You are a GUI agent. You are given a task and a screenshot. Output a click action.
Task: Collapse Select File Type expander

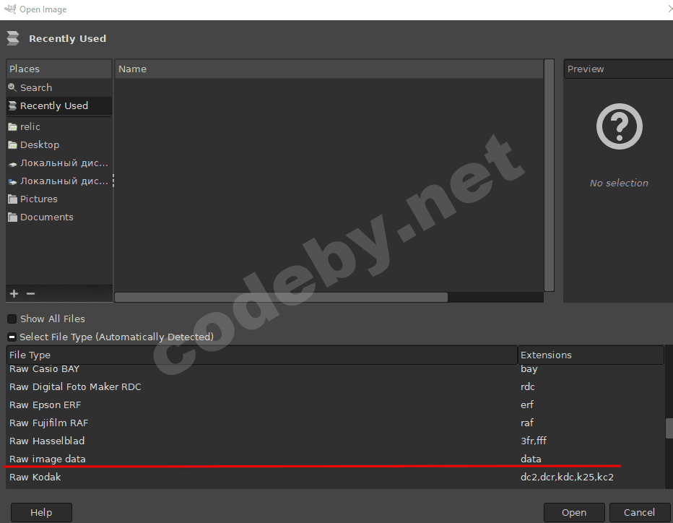(12, 337)
